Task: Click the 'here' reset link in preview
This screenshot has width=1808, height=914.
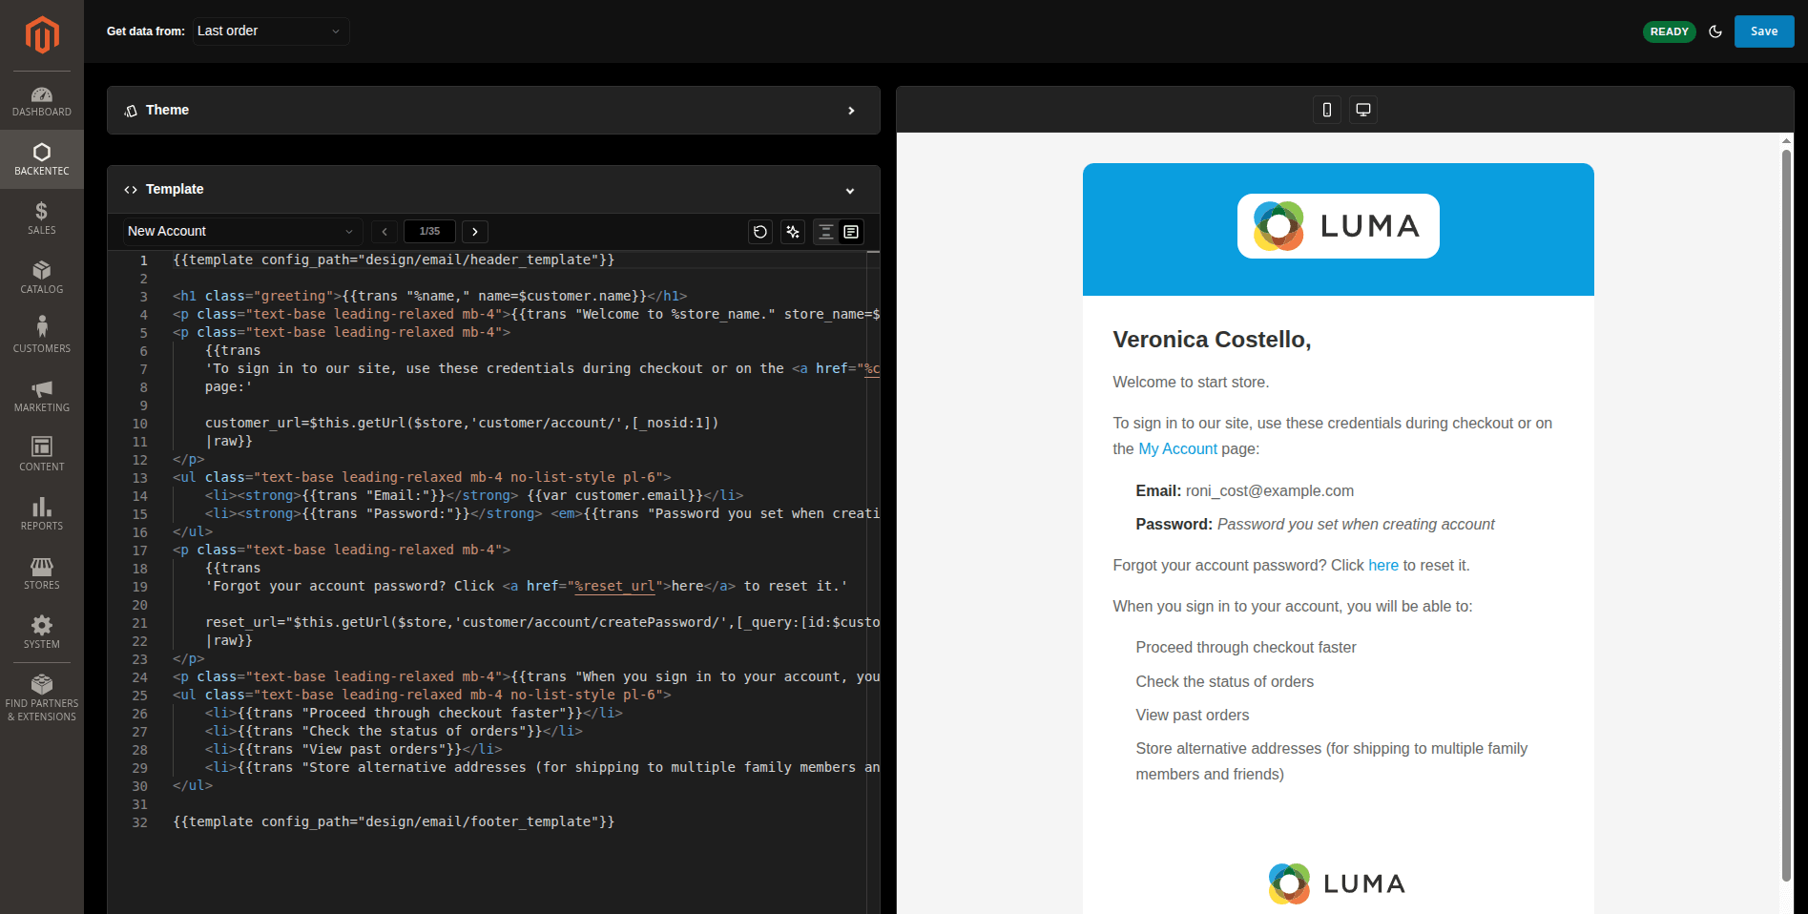Action: [1382, 565]
